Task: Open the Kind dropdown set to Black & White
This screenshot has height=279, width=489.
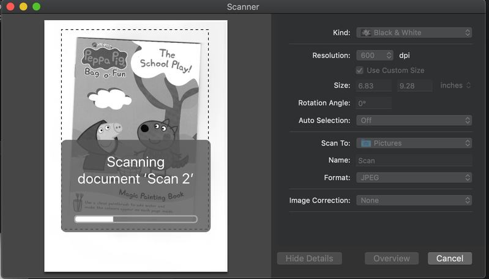Action: point(414,32)
